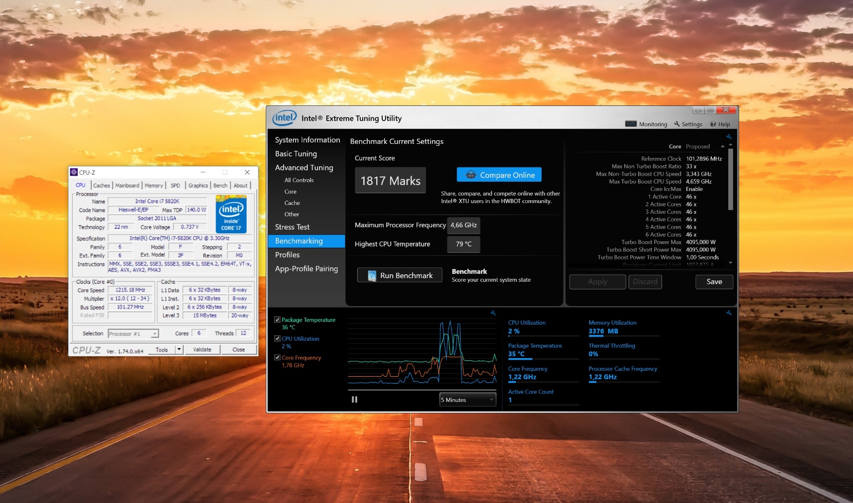The width and height of the screenshot is (853, 503).
Task: Open Settings in Intel XTU header
Action: click(688, 124)
